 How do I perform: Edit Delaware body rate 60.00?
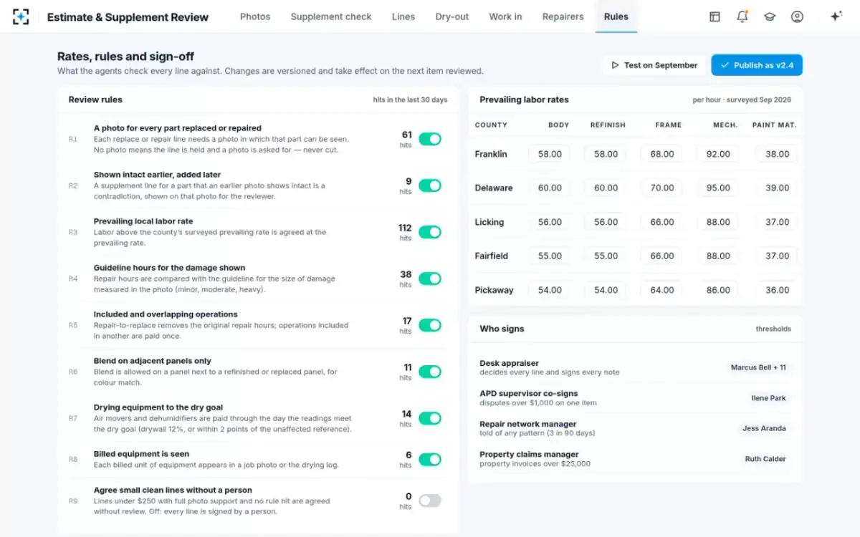tap(550, 188)
